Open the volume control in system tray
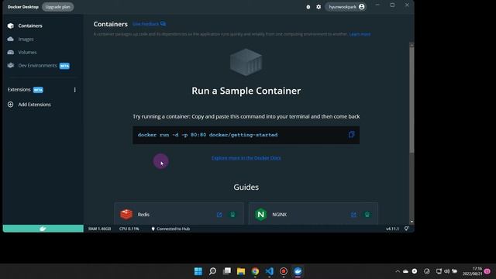 coord(446,271)
